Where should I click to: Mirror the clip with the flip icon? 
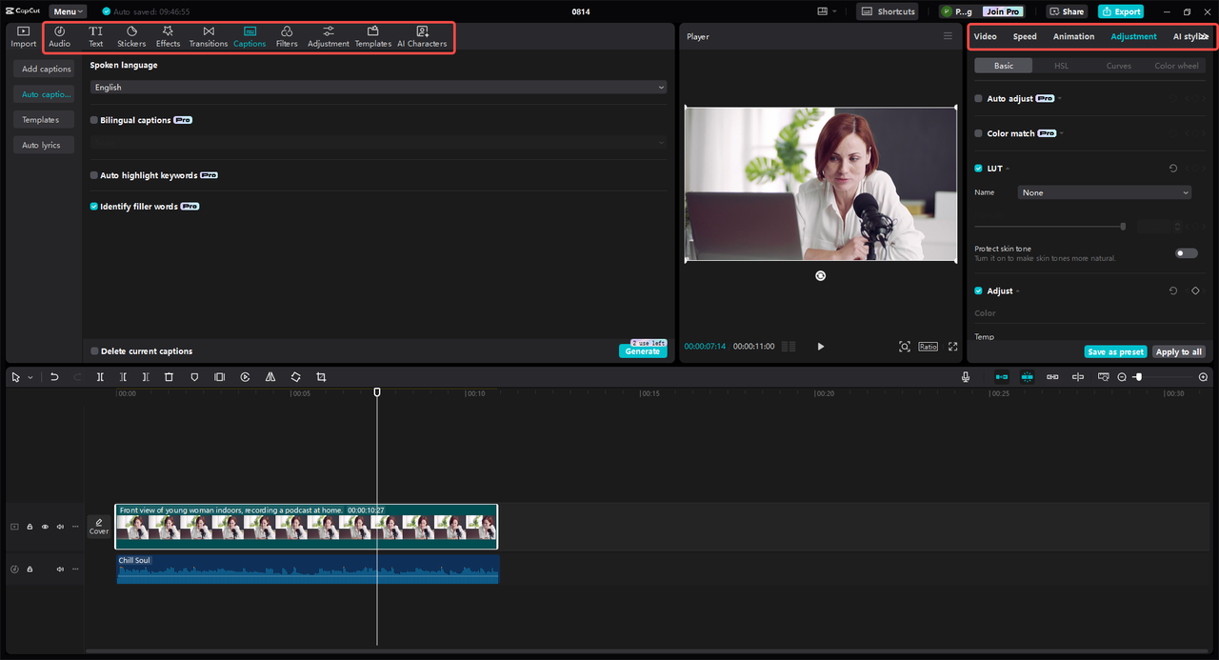(x=270, y=377)
